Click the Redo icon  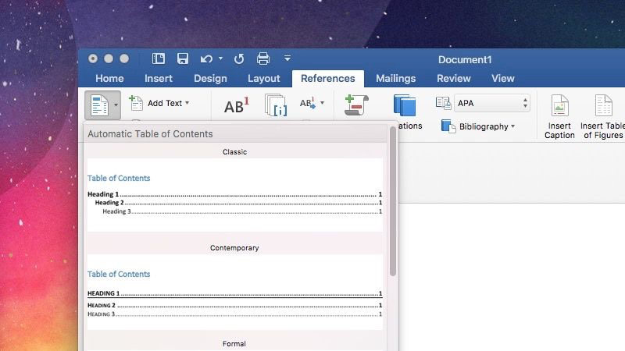pos(239,58)
